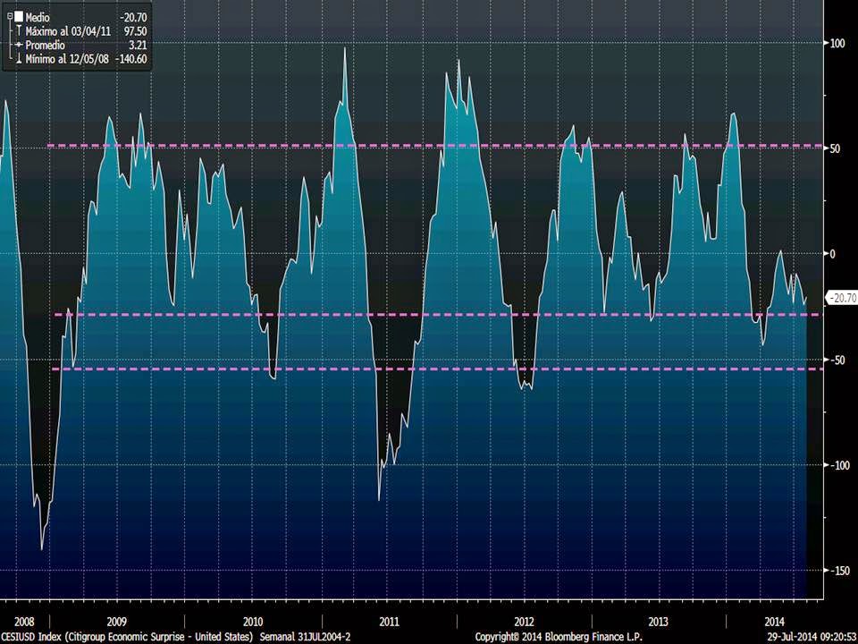Click the 2008 label on time axis
The image size is (858, 644).
click(x=24, y=622)
